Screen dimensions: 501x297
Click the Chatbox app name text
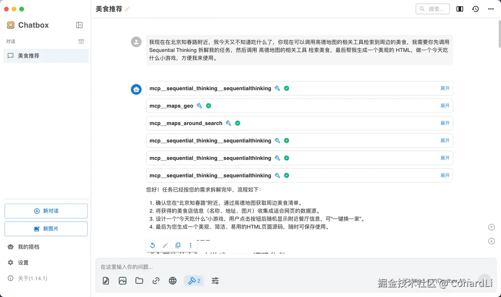coord(34,25)
